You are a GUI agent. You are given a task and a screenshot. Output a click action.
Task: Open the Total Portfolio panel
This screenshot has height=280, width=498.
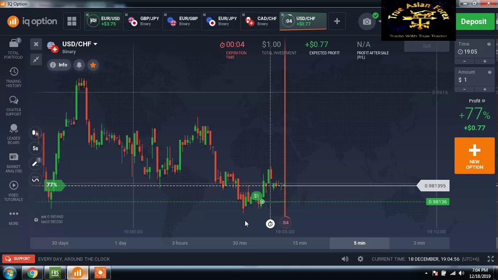[x=14, y=49]
